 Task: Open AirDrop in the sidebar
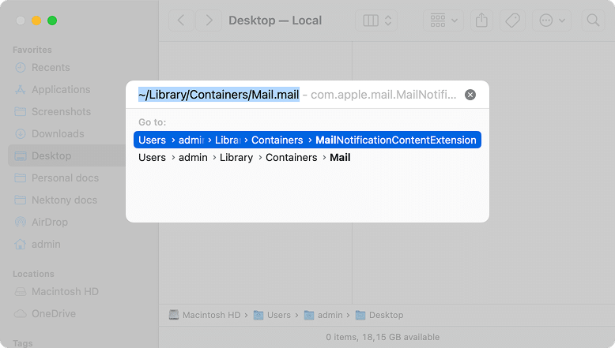(50, 222)
